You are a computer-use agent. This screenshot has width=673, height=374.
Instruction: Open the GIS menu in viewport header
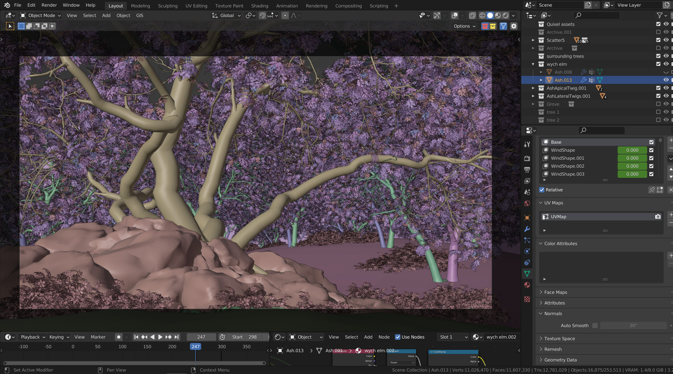pos(140,15)
